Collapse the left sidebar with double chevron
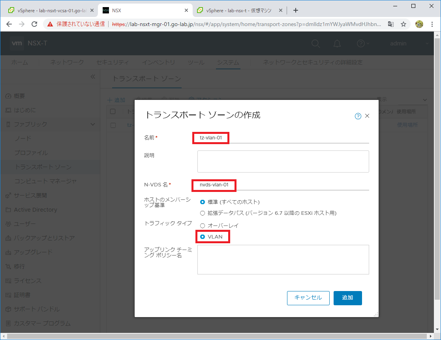Screen dimensions: 441x340 point(93,77)
